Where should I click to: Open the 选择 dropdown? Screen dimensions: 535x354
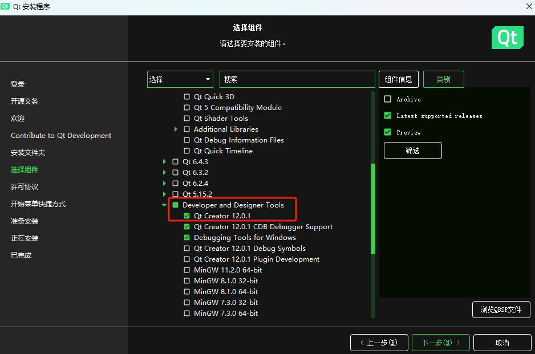pyautogui.click(x=180, y=79)
